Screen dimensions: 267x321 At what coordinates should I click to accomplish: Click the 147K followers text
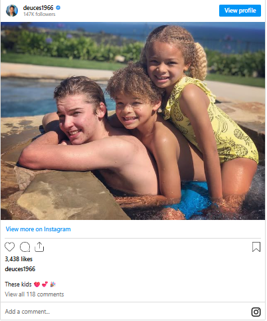[39, 14]
